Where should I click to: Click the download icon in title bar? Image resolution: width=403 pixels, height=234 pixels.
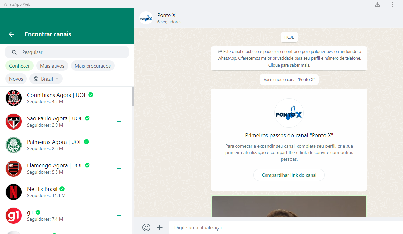378,4
